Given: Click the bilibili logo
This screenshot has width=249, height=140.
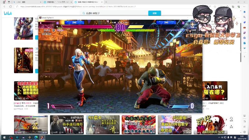Looking at the screenshot, I should [8, 13].
